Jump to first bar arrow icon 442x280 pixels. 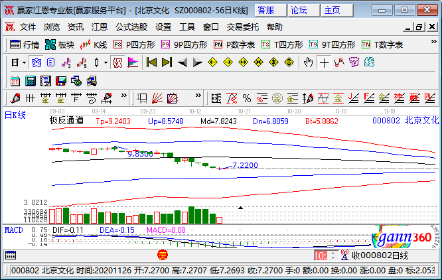[x=152, y=62]
